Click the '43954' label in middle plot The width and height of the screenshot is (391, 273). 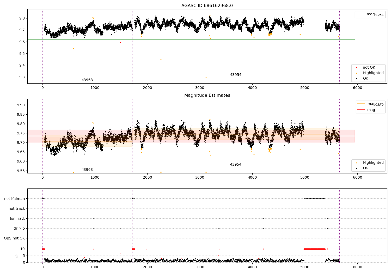pos(236,165)
